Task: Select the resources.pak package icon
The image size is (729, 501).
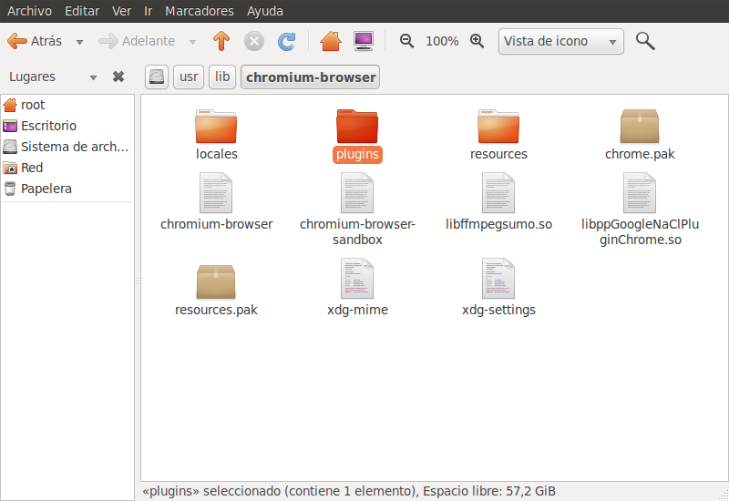Action: pos(216,281)
